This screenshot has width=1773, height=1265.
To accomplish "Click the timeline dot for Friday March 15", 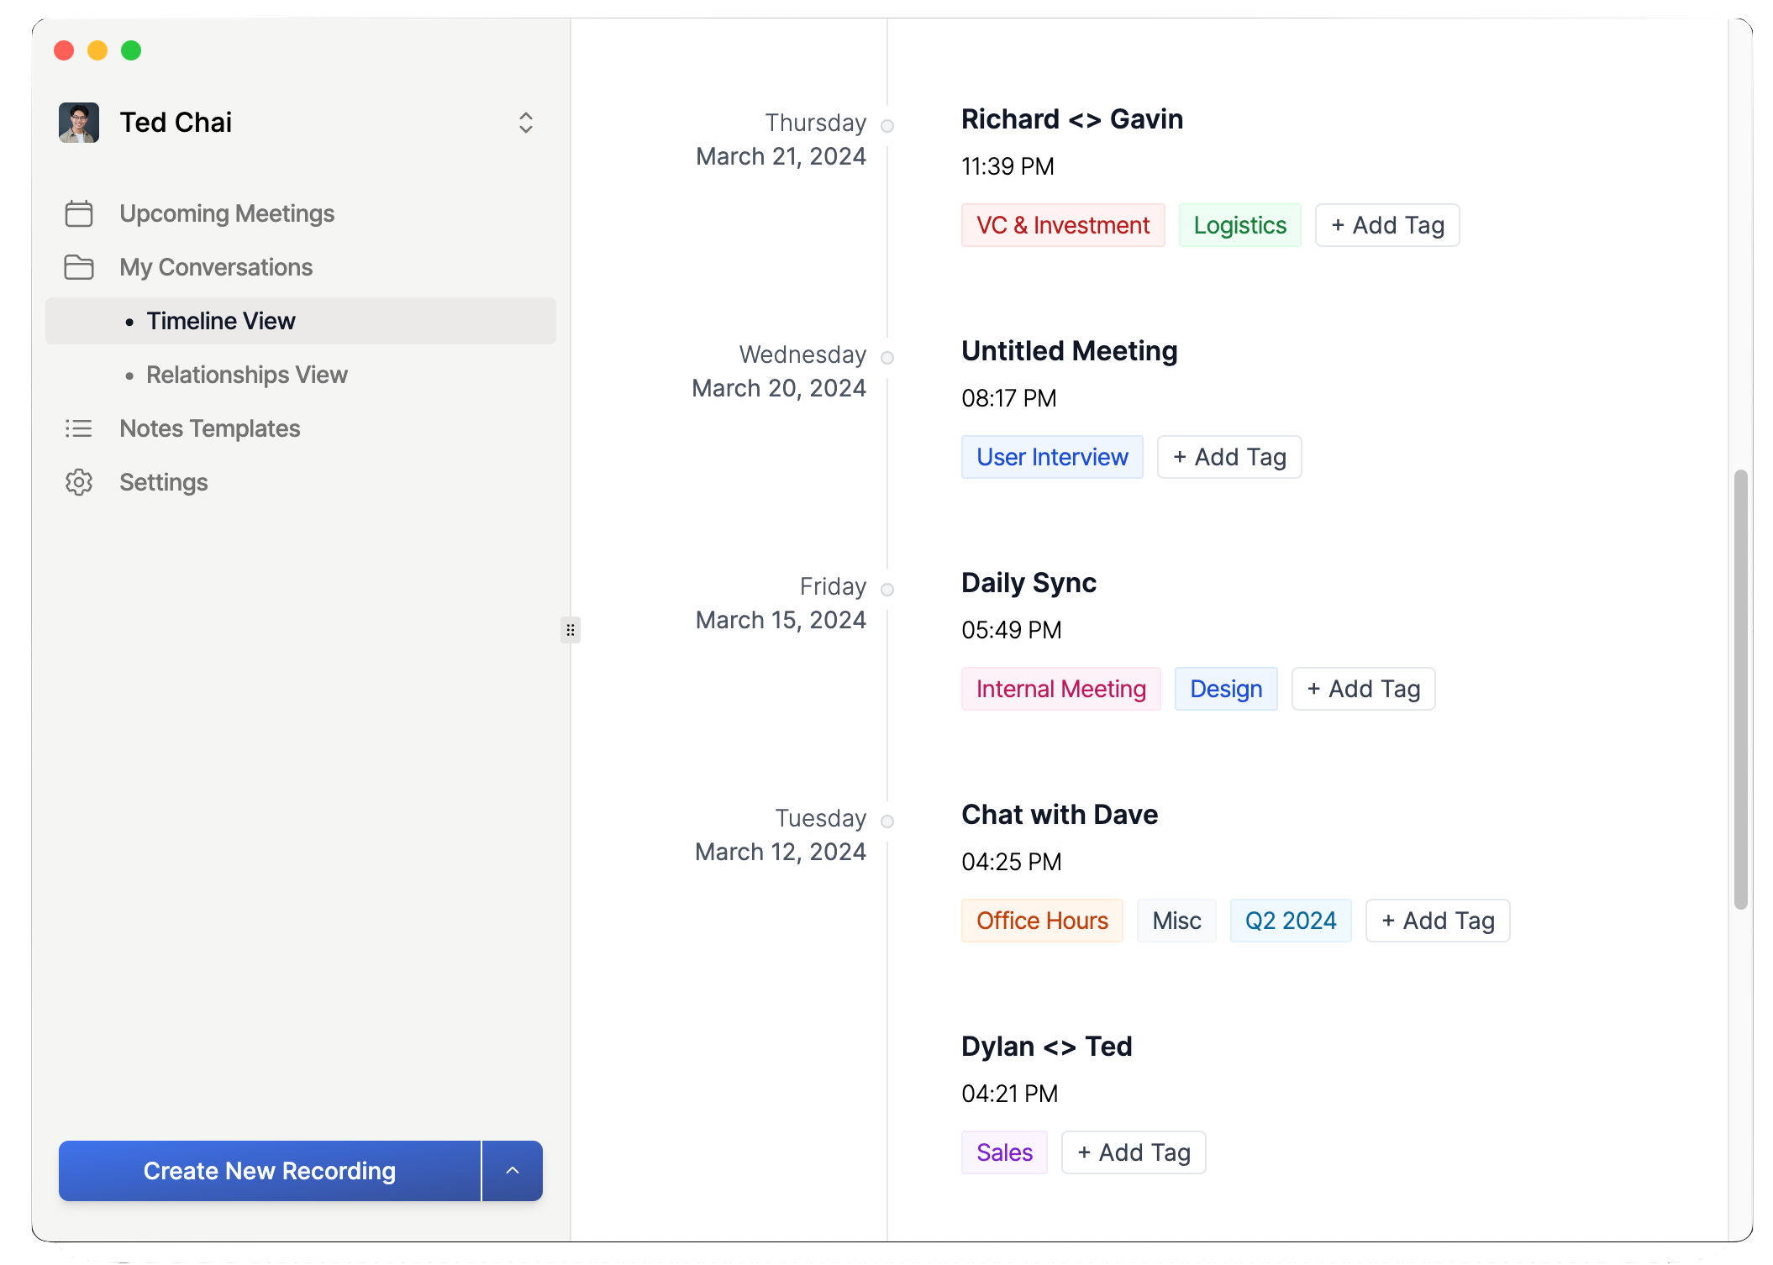I will 887,589.
